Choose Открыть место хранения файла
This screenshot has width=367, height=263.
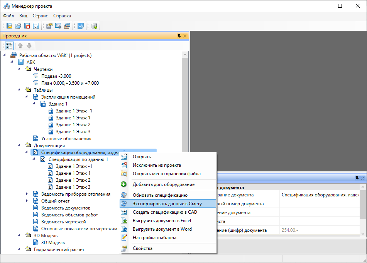coord(168,174)
